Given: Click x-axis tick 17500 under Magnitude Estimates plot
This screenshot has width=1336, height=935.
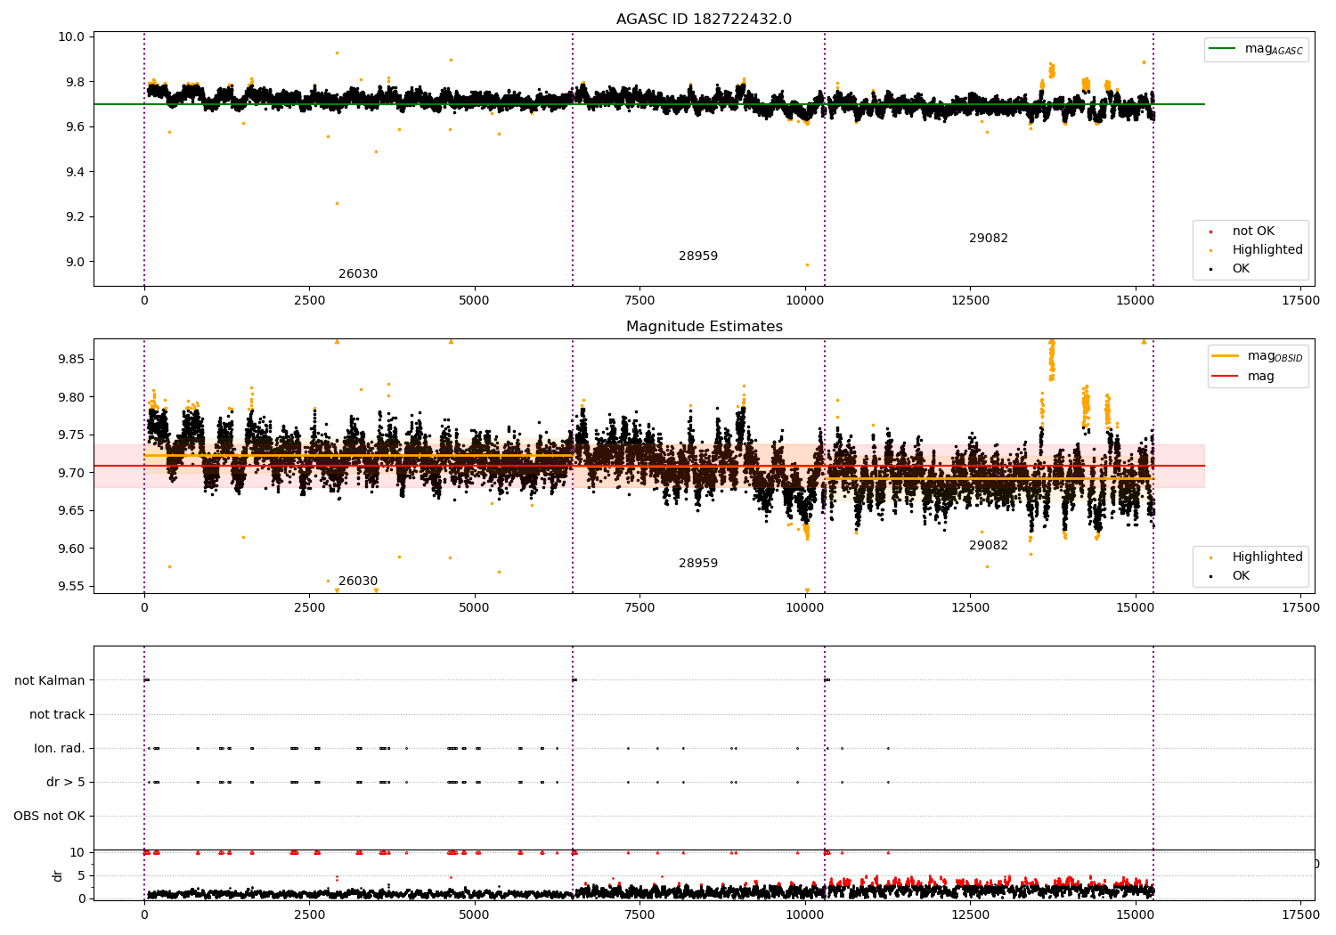Looking at the screenshot, I should [1300, 608].
